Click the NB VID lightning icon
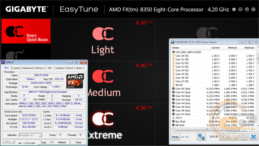 pos(174,85)
